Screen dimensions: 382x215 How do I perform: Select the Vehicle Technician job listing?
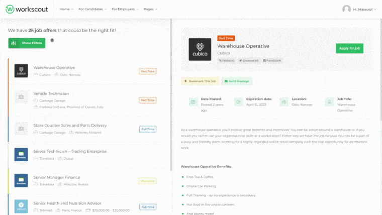51,93
